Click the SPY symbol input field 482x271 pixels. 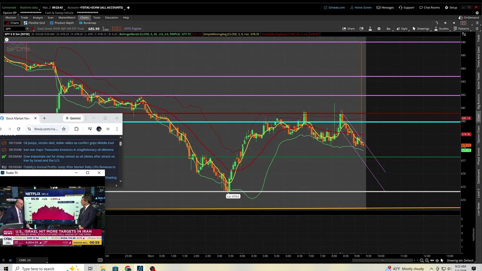[15, 29]
